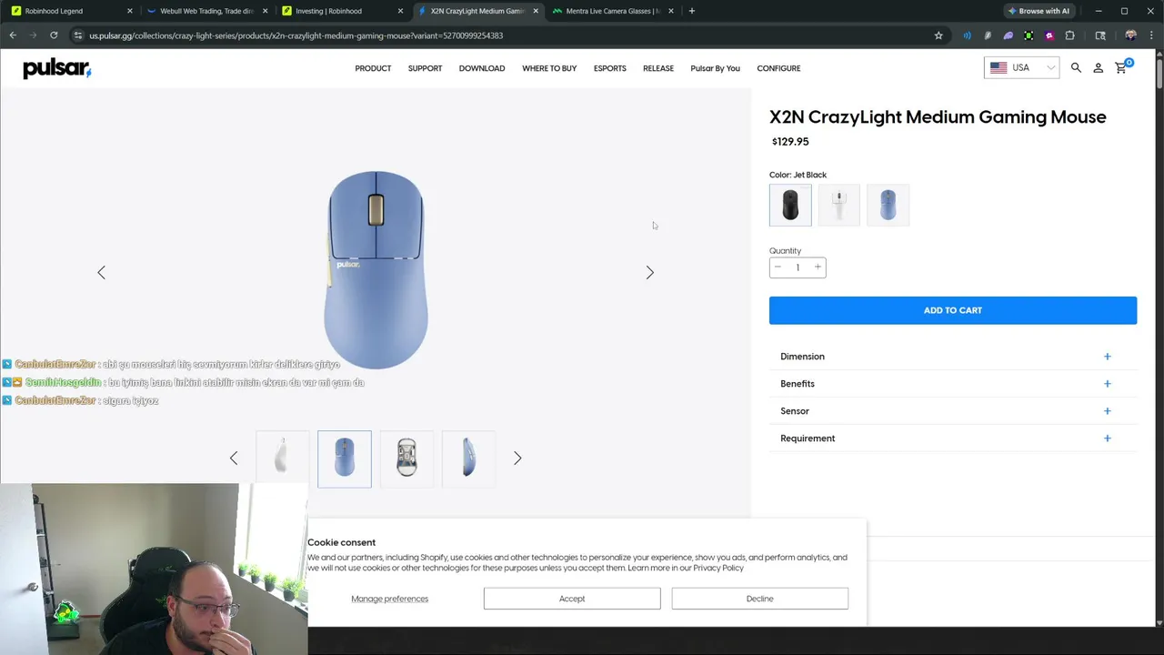
Task: Open the shopping cart icon
Action: click(1121, 67)
